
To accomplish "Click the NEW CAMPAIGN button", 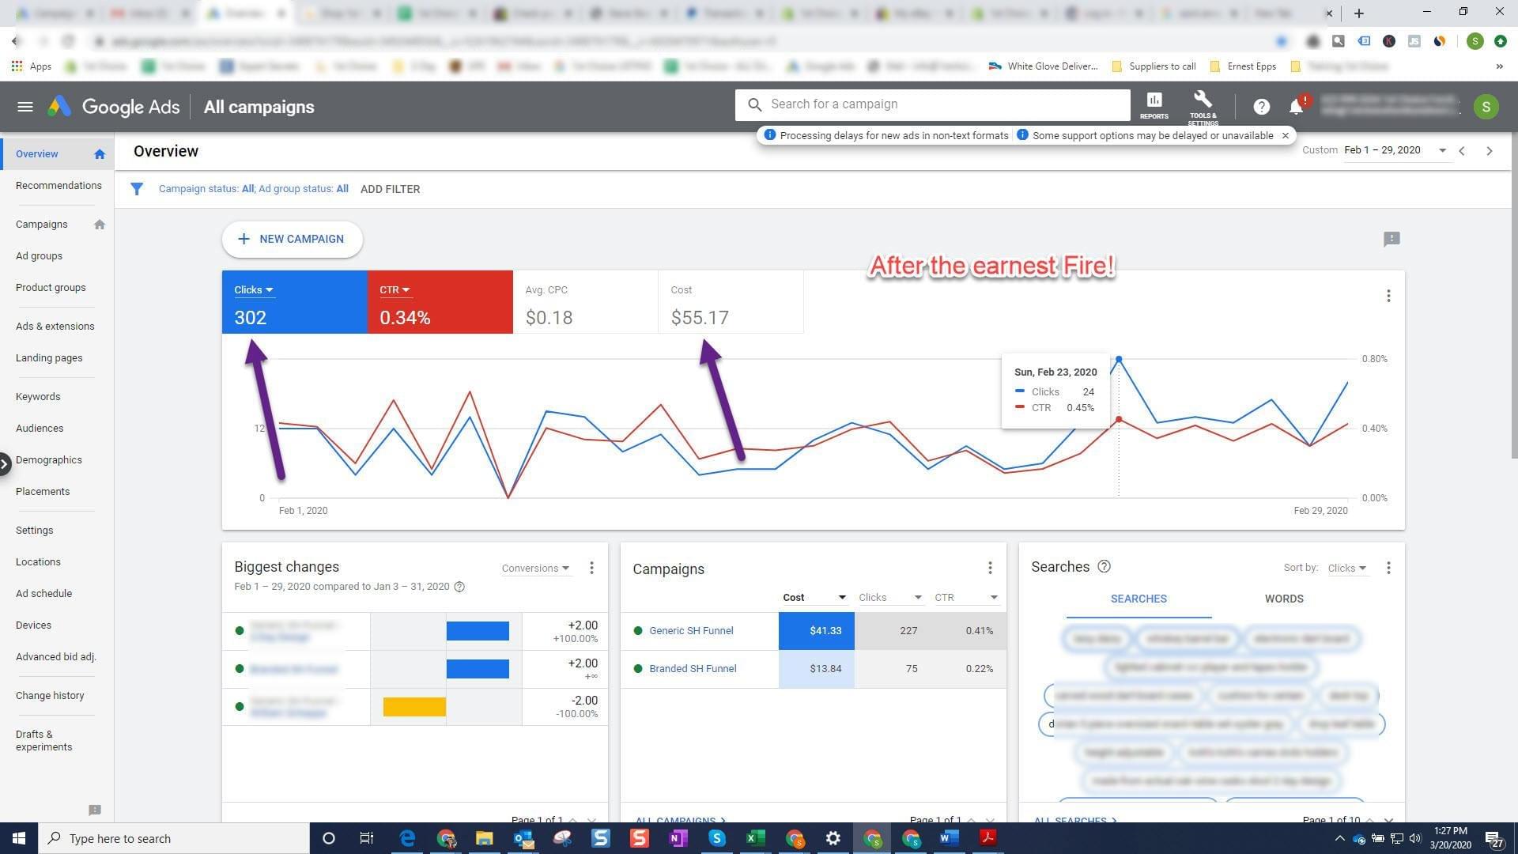I will pos(292,239).
